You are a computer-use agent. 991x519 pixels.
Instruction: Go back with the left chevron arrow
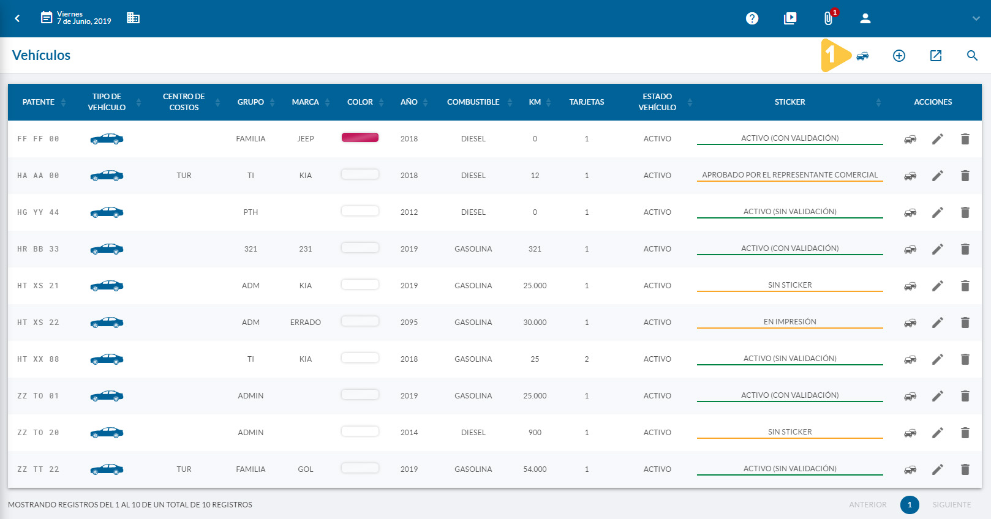(x=17, y=18)
